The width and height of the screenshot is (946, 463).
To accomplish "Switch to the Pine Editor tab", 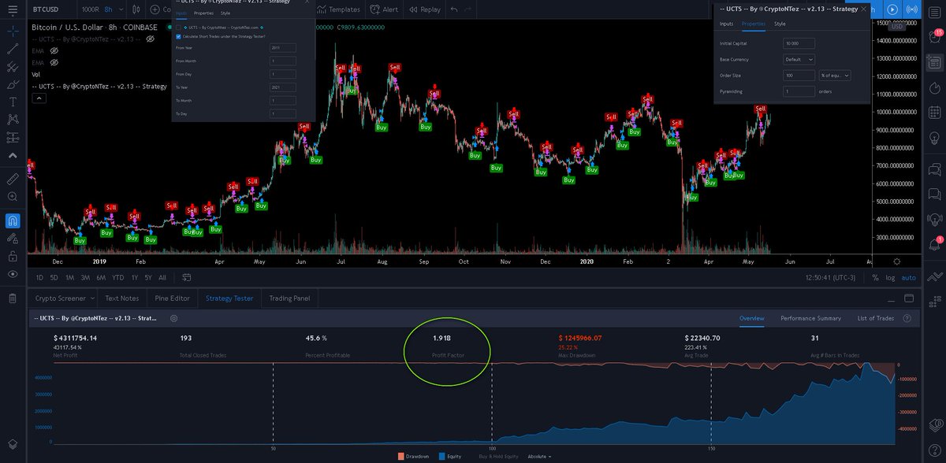I will click(172, 298).
